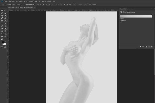Align top edges in options bar
This screenshot has width=155, height=103.
(x=38, y=5)
